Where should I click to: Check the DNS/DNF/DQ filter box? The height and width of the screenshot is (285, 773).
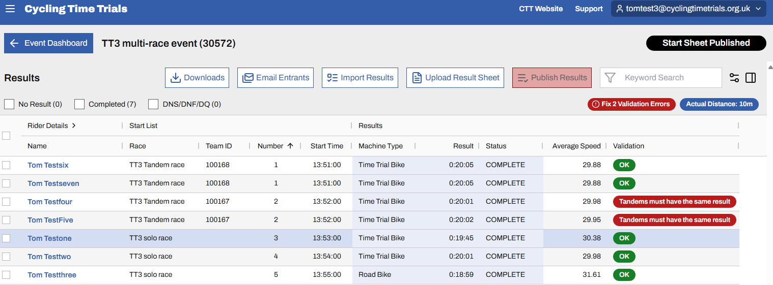click(x=153, y=104)
